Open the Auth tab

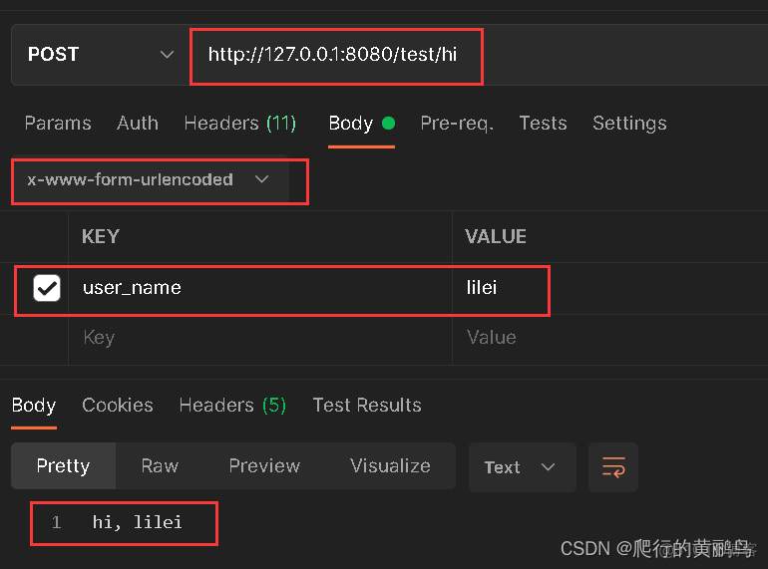(138, 124)
